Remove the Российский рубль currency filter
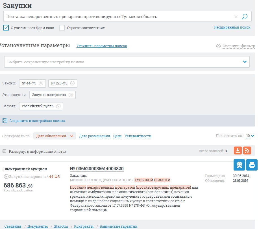Image resolution: width=259 pixels, height=229 pixels. pyautogui.click(x=58, y=106)
